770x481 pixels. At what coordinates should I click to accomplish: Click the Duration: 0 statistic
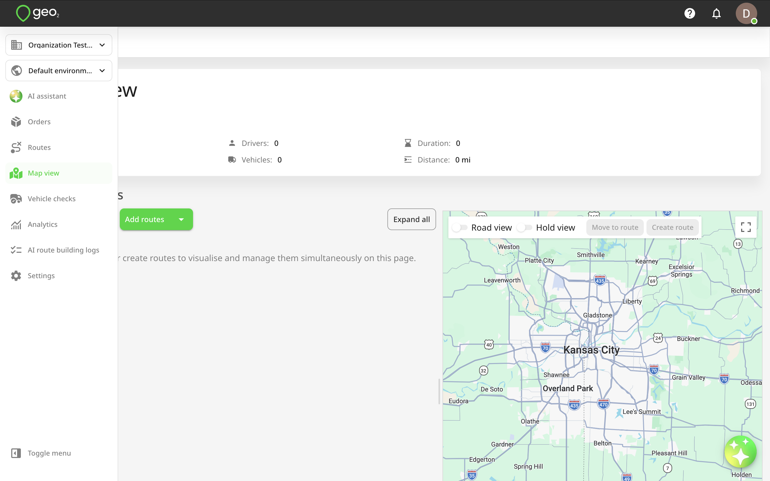tap(432, 143)
